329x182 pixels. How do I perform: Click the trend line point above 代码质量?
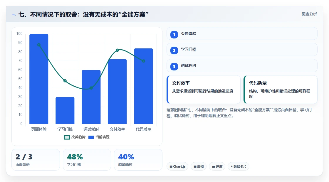[x=144, y=61]
